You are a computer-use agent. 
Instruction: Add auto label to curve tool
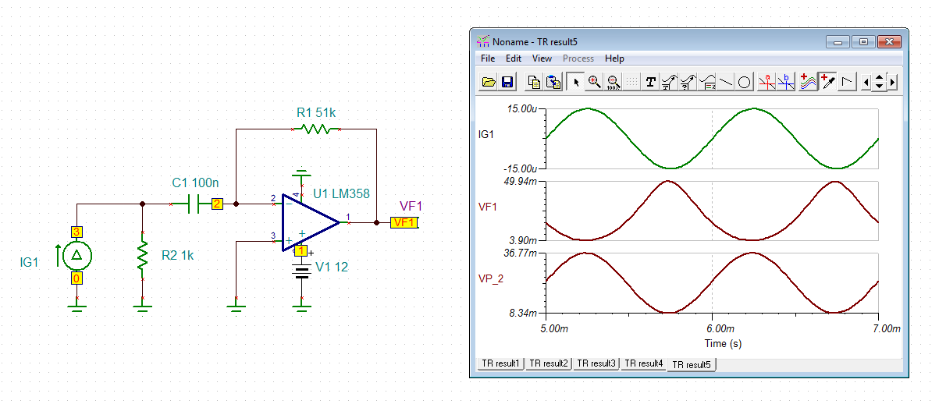click(669, 82)
